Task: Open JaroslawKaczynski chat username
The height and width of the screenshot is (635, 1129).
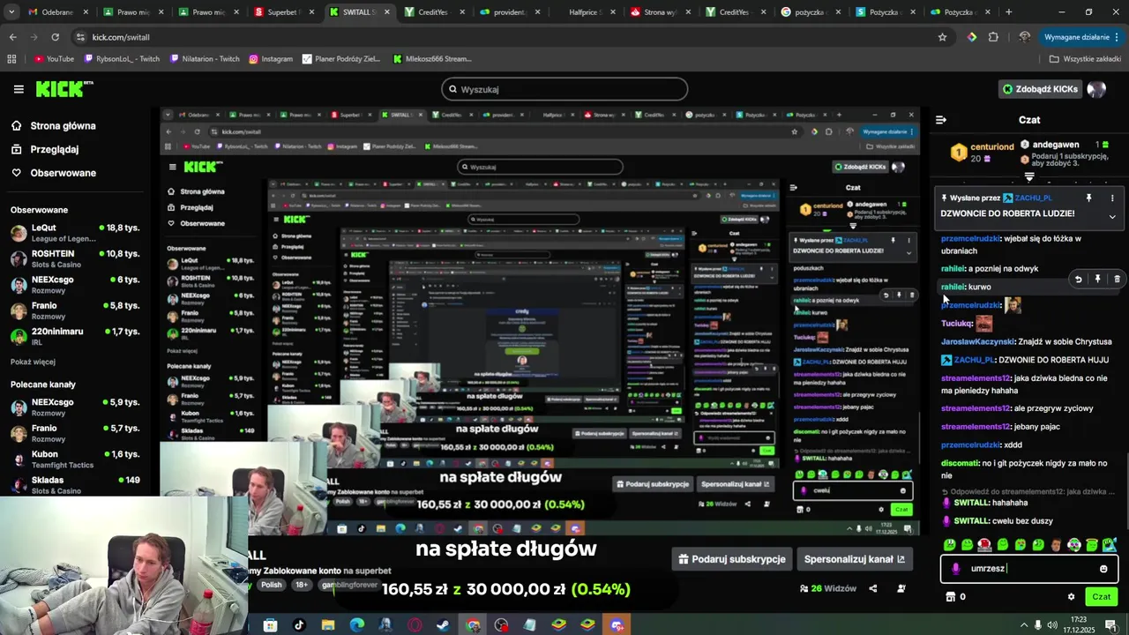Action: pos(978,341)
